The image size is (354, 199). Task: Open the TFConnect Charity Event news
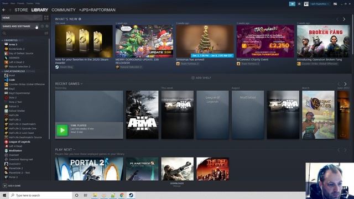(x=265, y=41)
